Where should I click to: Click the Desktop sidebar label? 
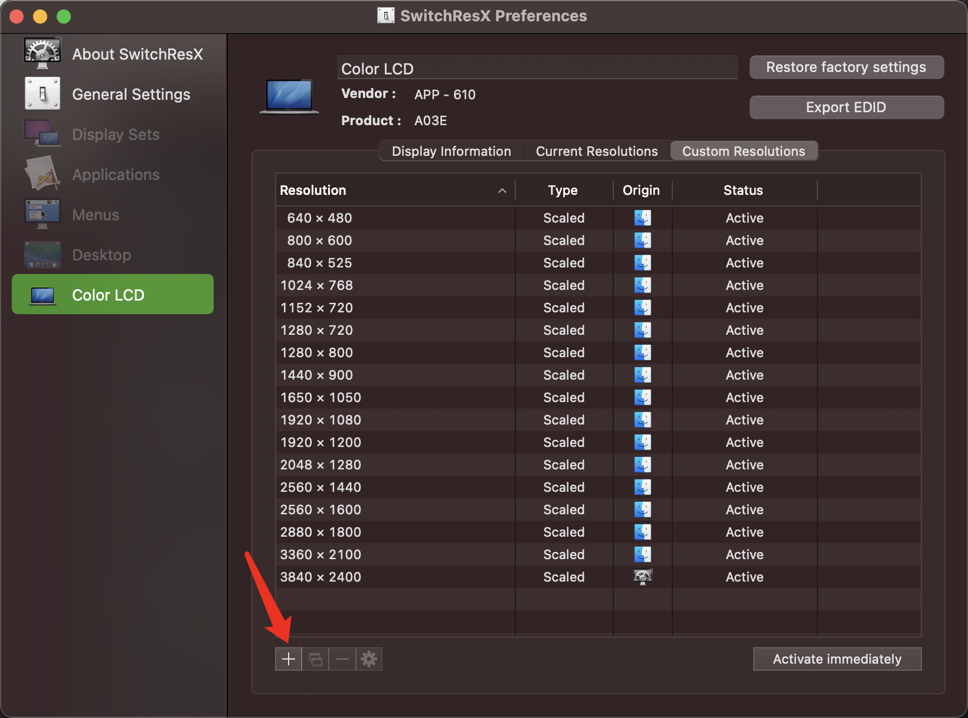(x=102, y=254)
